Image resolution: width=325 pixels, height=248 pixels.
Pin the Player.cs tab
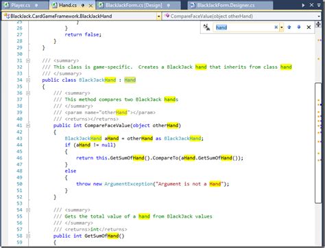click(x=36, y=5)
